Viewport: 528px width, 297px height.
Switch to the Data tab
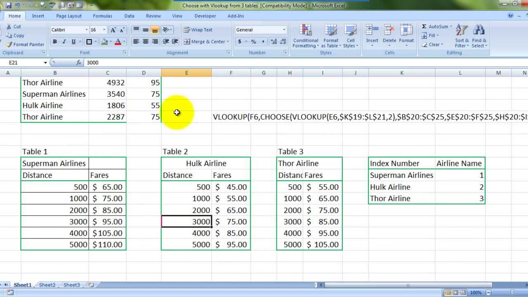129,16
